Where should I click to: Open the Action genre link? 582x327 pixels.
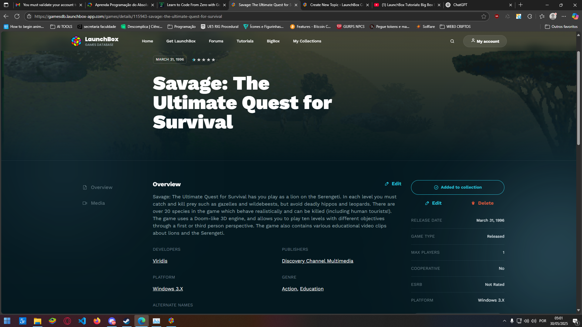289,289
